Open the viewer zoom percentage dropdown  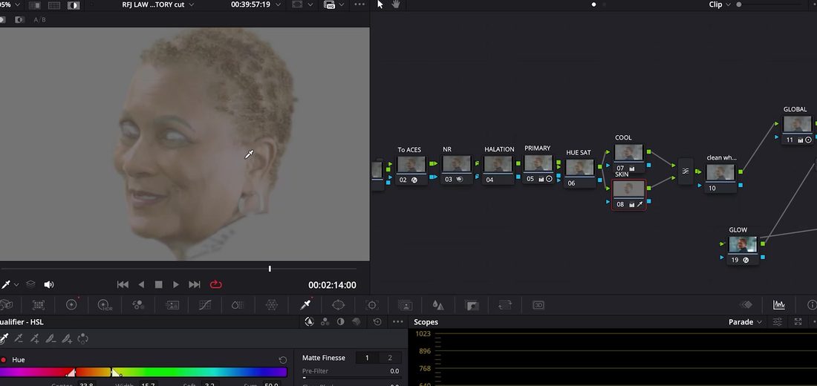coord(10,4)
